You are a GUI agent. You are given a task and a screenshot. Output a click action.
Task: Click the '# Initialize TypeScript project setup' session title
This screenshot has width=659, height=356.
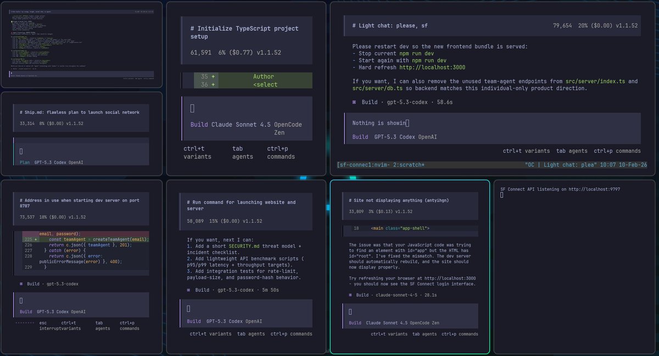pyautogui.click(x=244, y=32)
